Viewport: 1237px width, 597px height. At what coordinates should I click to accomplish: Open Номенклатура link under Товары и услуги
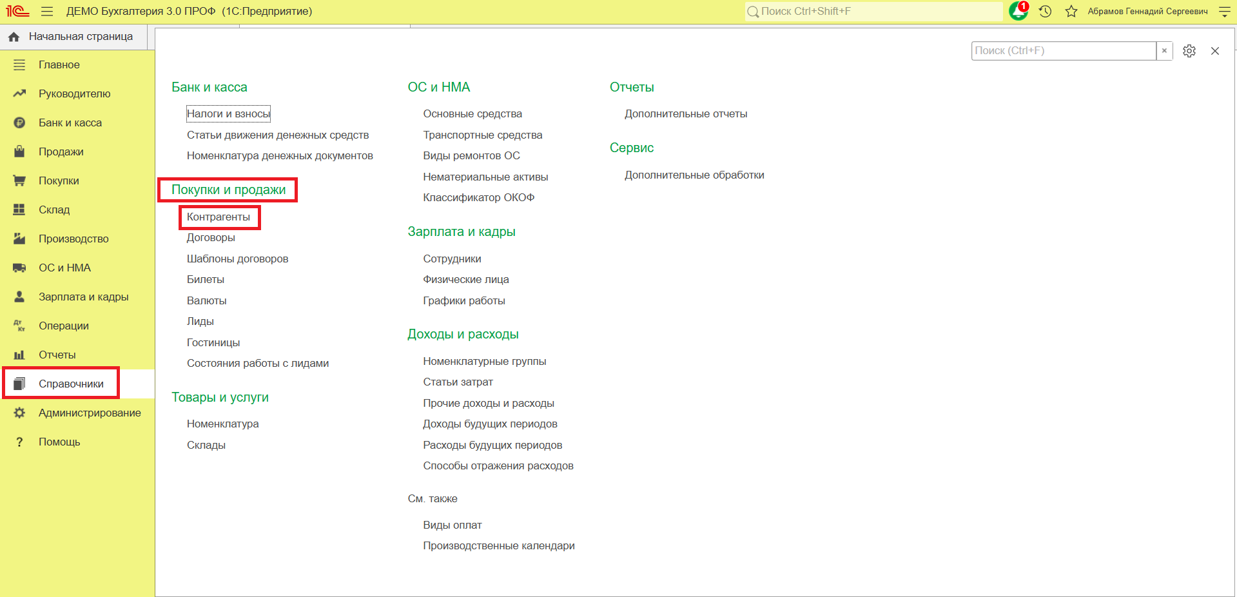point(223,424)
